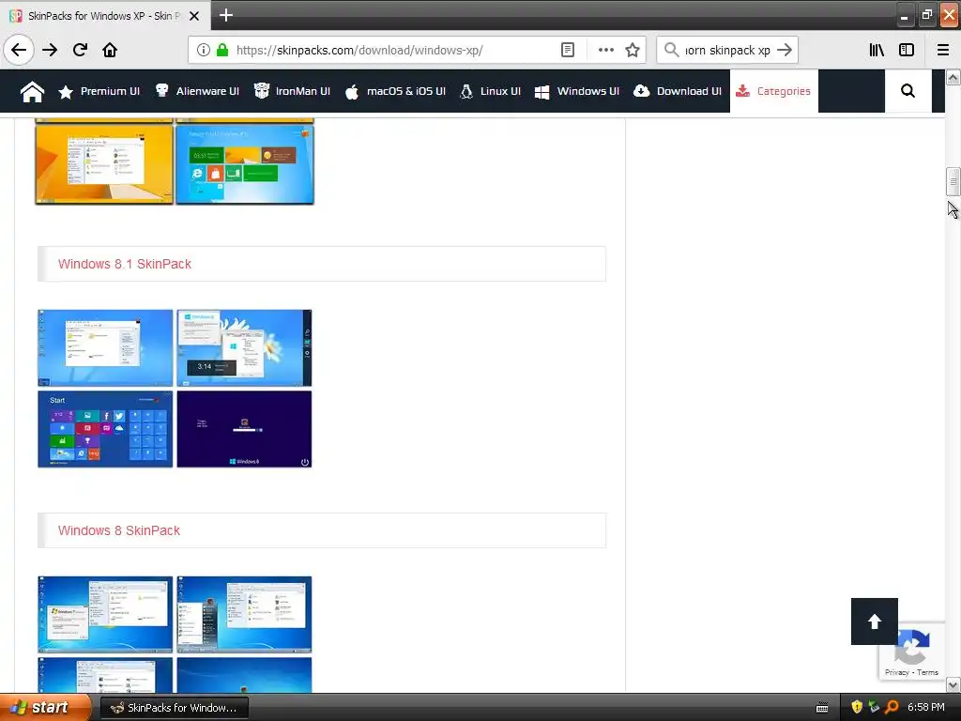Open the Firefox hamburger menu
The image size is (961, 721).
942,50
